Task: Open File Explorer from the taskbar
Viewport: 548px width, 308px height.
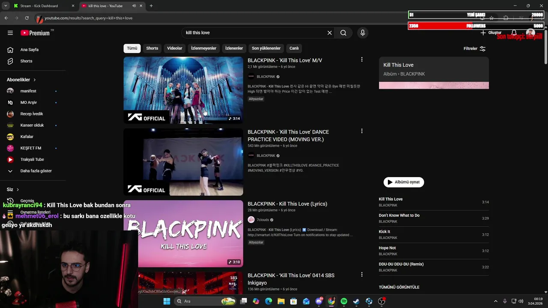Action: coord(281,301)
